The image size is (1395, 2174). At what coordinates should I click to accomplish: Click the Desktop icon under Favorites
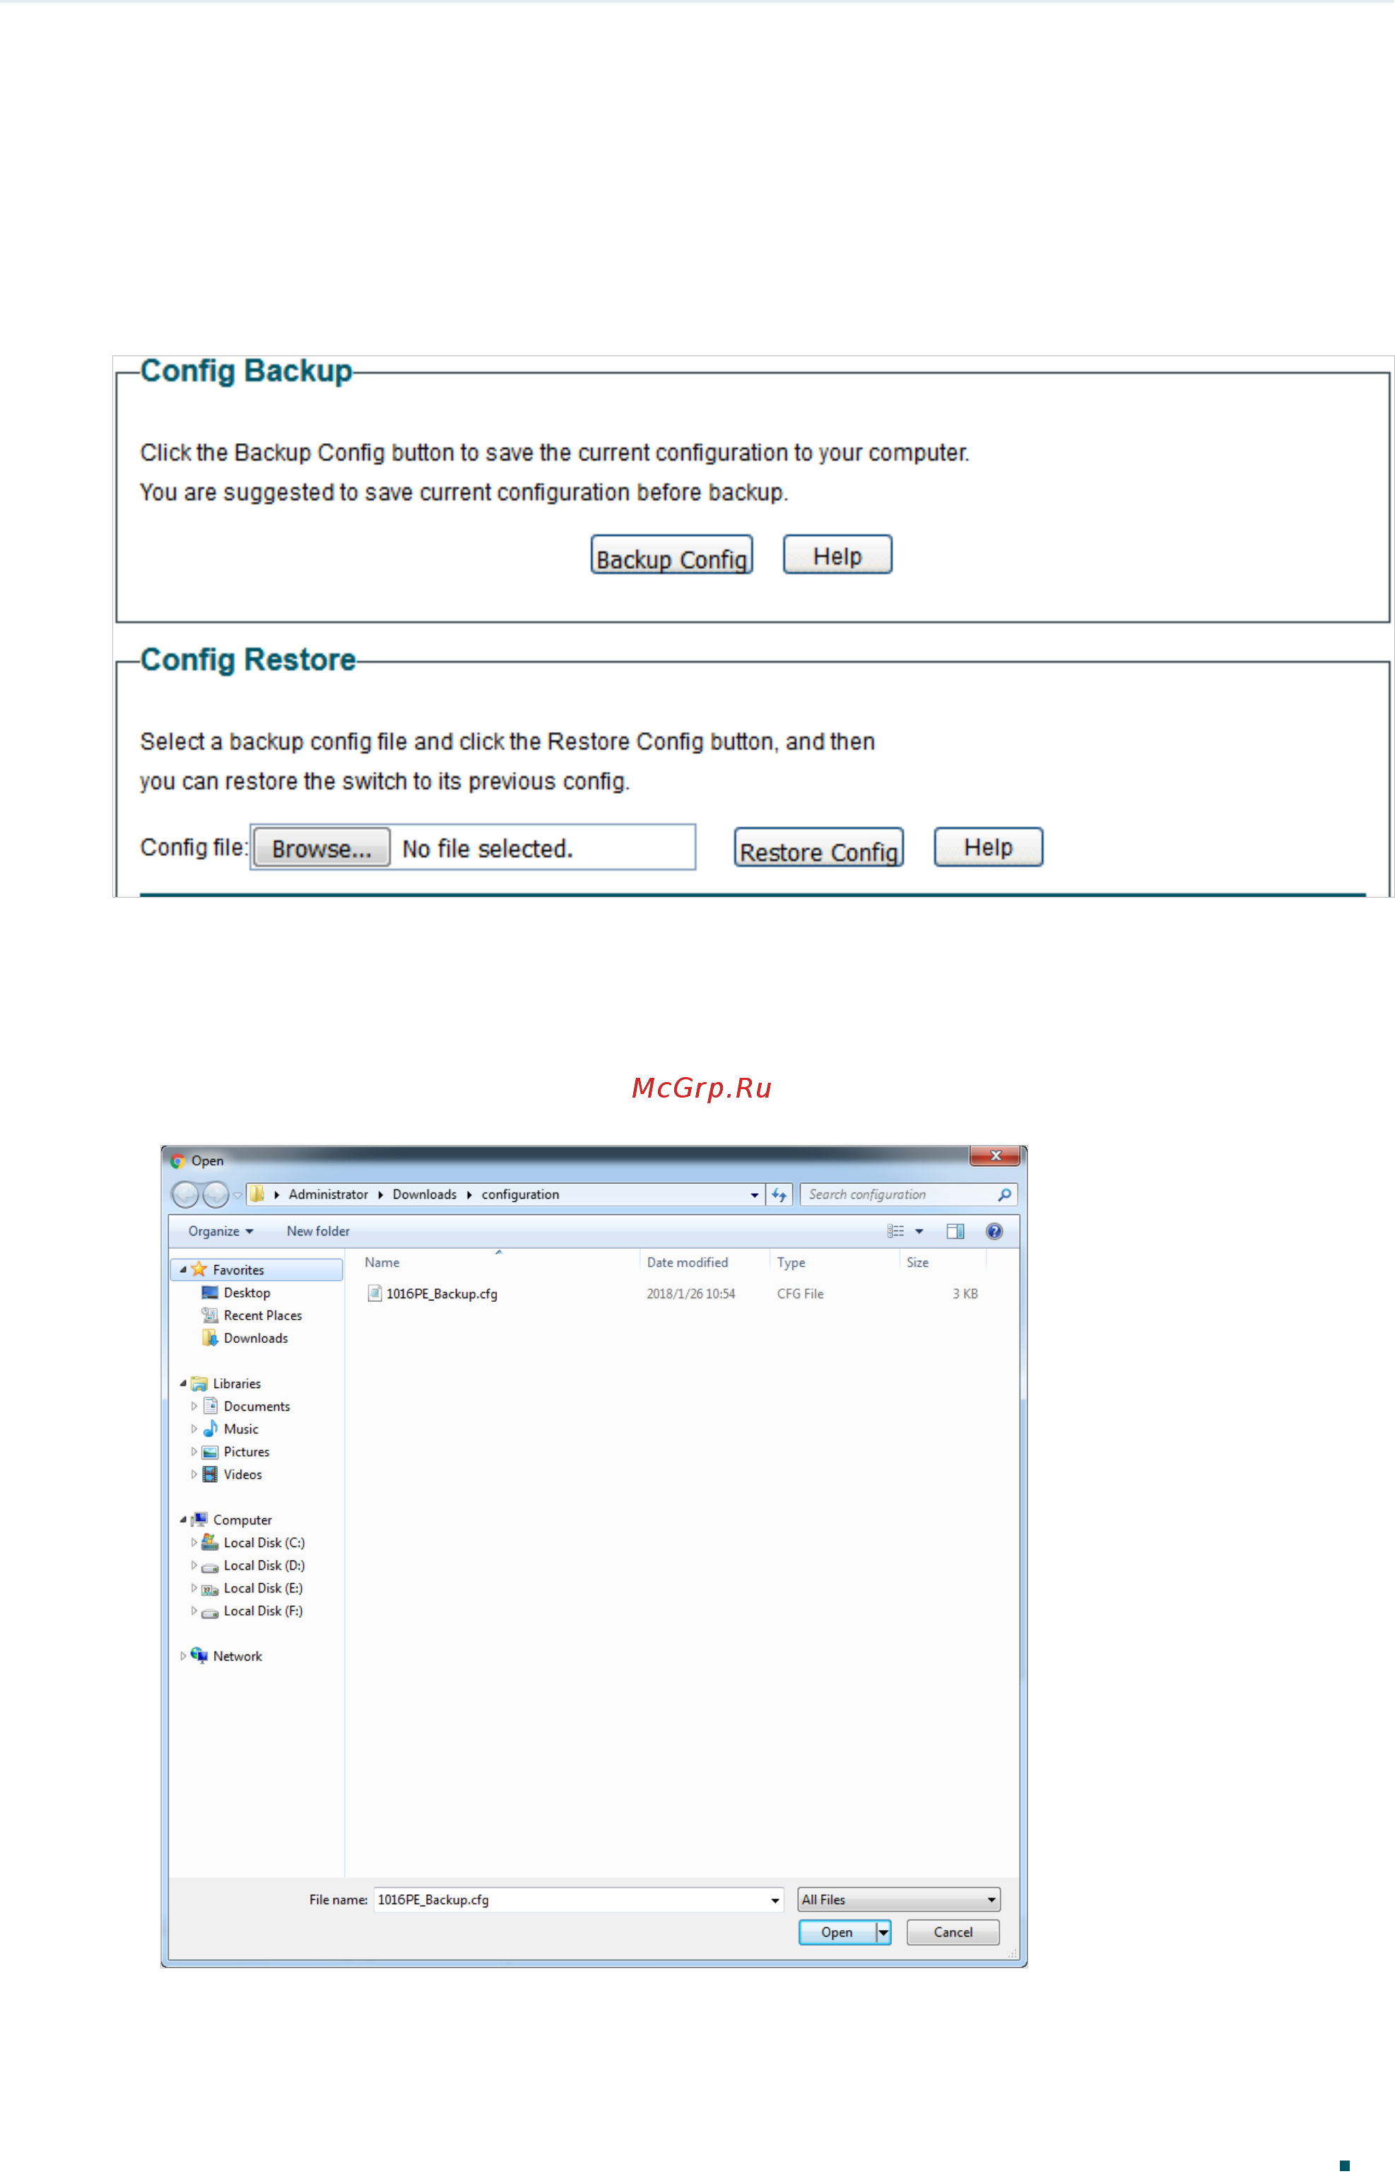[x=209, y=1293]
